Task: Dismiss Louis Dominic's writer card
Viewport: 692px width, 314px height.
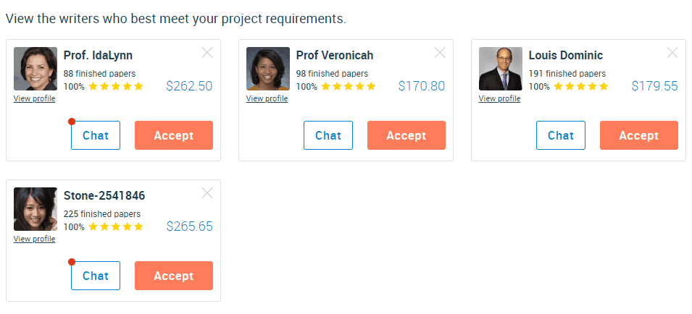Action: click(x=672, y=53)
